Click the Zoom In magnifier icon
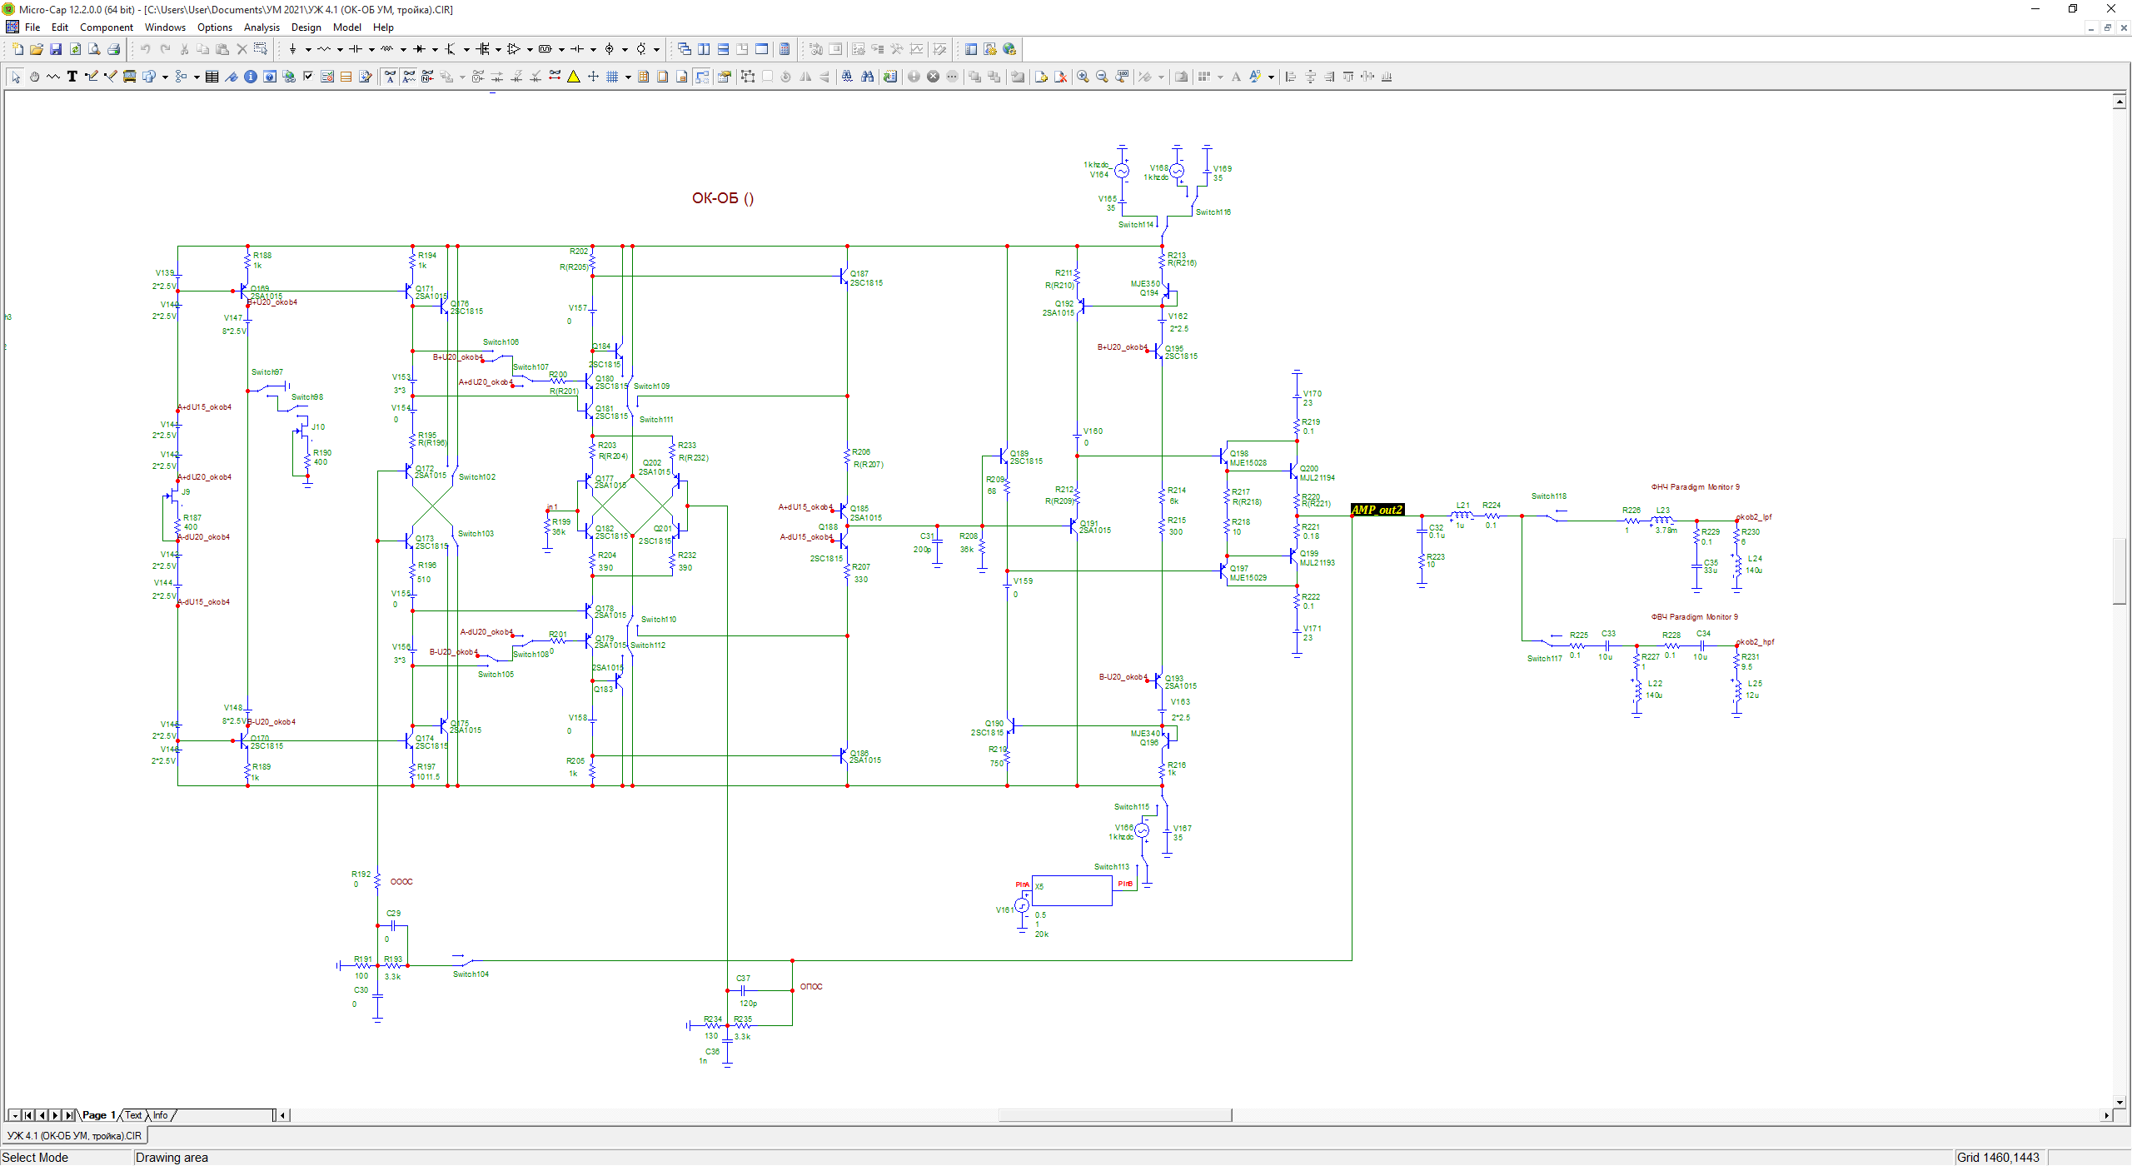The width and height of the screenshot is (2132, 1166). [x=1083, y=77]
